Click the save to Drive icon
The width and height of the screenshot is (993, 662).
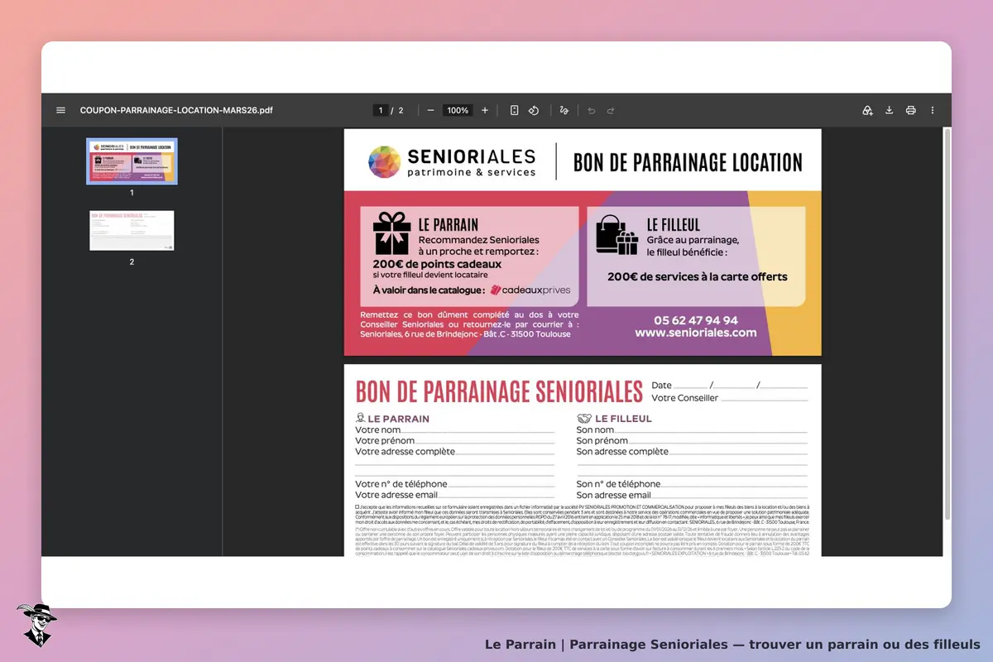click(867, 110)
